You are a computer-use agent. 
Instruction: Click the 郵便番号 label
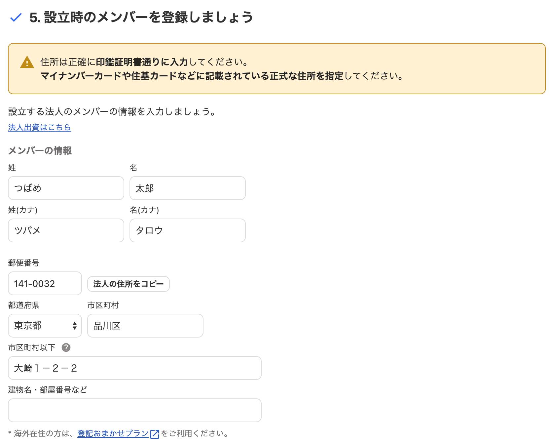click(24, 263)
